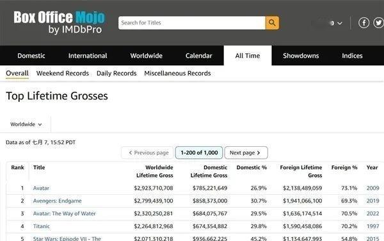Image resolution: width=384 pixels, height=241 pixels.
Task: Select the Overall sub-tab
Action: [x=17, y=73]
